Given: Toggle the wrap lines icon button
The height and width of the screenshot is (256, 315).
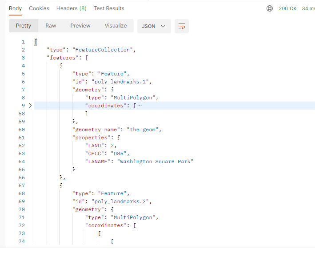Looking at the screenshot, I should [x=181, y=26].
